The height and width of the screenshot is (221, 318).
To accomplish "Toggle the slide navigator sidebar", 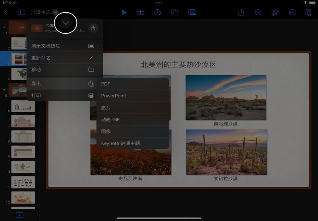I will click(x=21, y=12).
